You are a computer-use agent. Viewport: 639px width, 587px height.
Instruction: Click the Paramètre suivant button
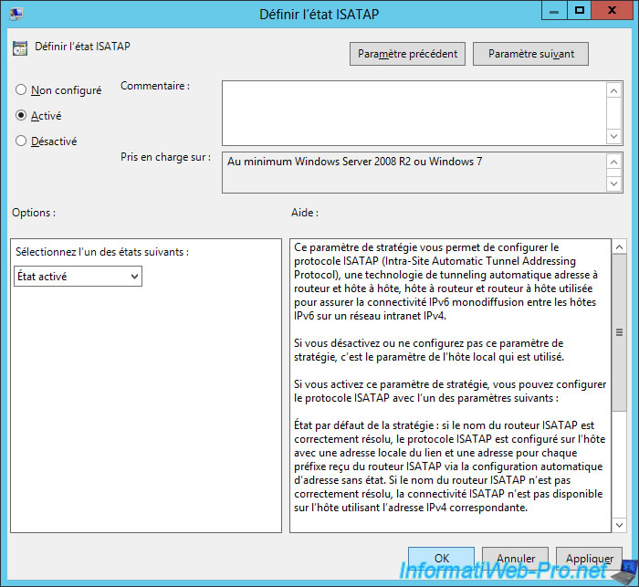[x=530, y=54]
